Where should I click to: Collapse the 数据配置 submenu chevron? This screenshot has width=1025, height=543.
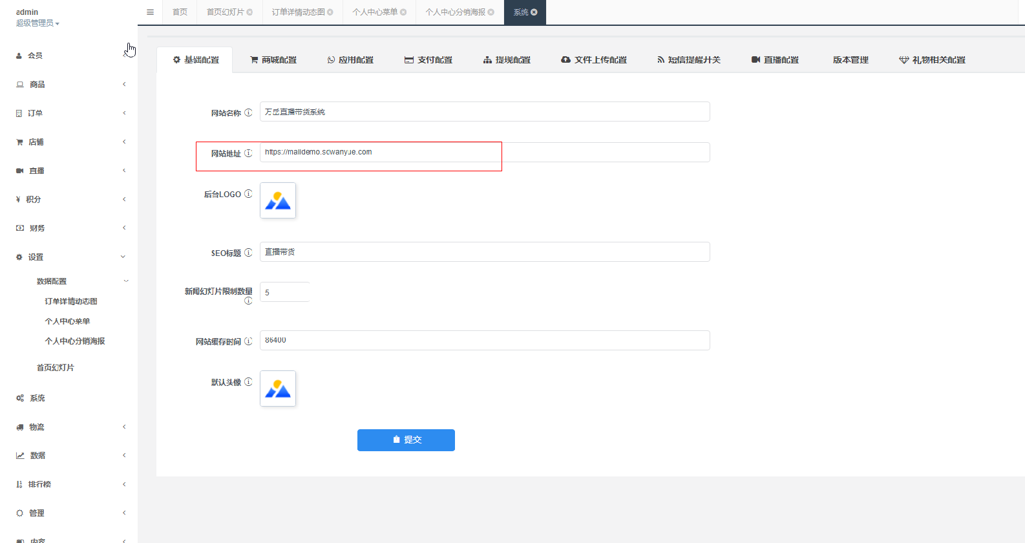coord(126,281)
